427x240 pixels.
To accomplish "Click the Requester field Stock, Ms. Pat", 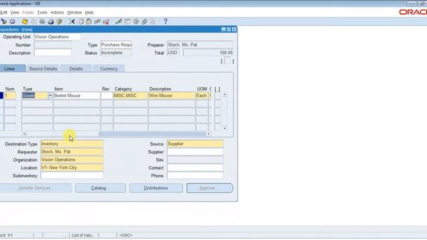I will 72,151.
